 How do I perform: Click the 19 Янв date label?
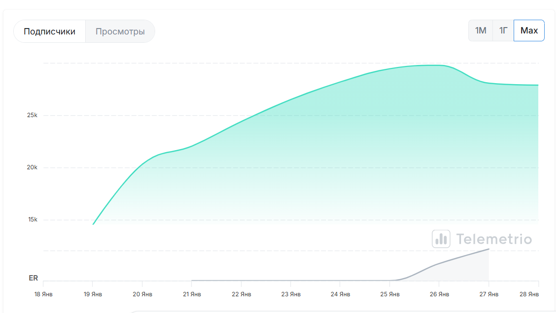click(x=93, y=294)
